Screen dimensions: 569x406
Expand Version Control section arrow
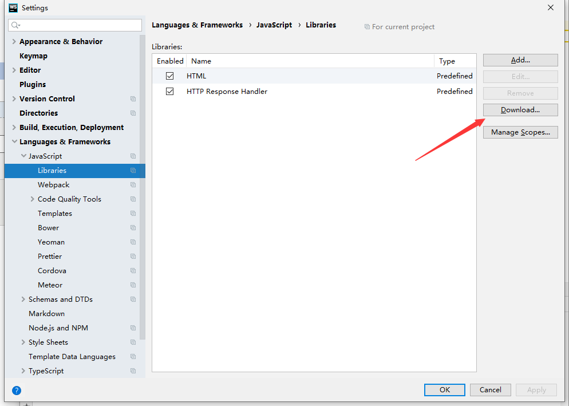(x=14, y=98)
